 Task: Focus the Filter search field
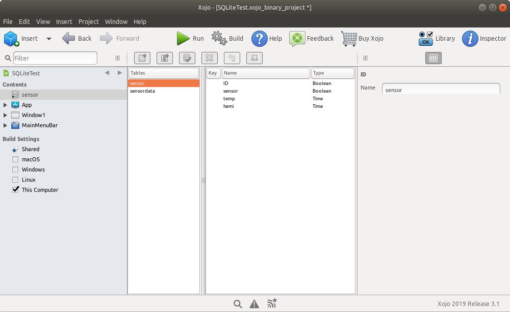pyautogui.click(x=55, y=58)
